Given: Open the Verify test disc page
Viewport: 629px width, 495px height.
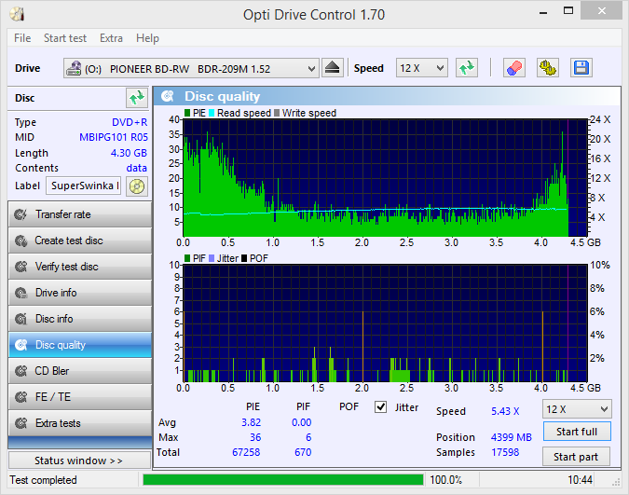Looking at the screenshot, I should 80,267.
